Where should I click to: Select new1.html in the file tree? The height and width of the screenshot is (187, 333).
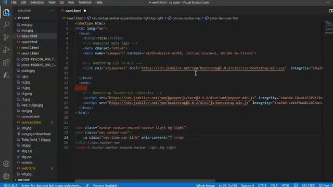coord(29,36)
